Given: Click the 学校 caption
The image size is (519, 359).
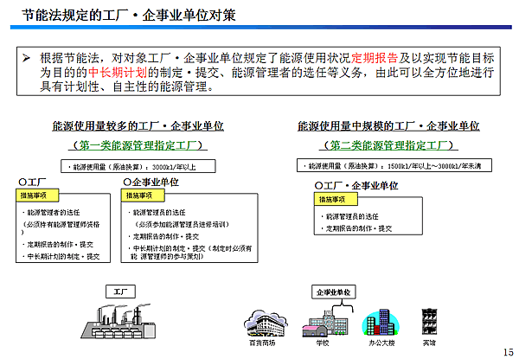Looking at the screenshot, I should (x=322, y=343).
